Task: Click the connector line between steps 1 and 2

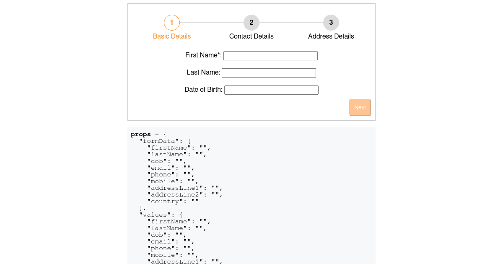Action: [x=212, y=23]
